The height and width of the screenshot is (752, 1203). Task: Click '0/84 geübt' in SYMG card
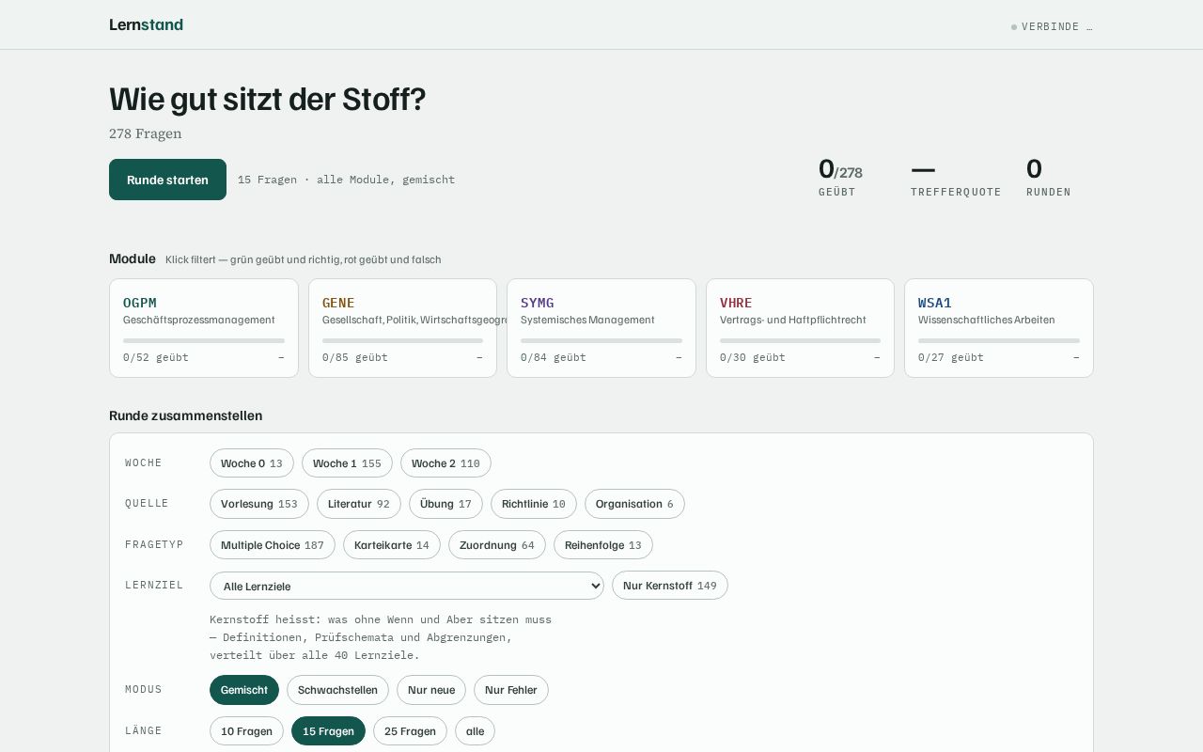click(x=554, y=357)
